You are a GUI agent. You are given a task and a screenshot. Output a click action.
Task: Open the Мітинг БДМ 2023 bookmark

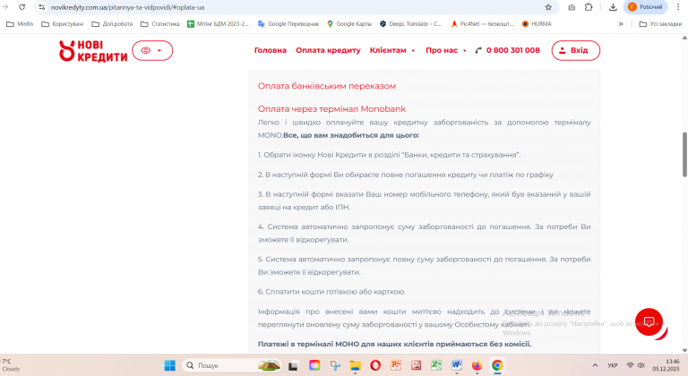(x=218, y=24)
